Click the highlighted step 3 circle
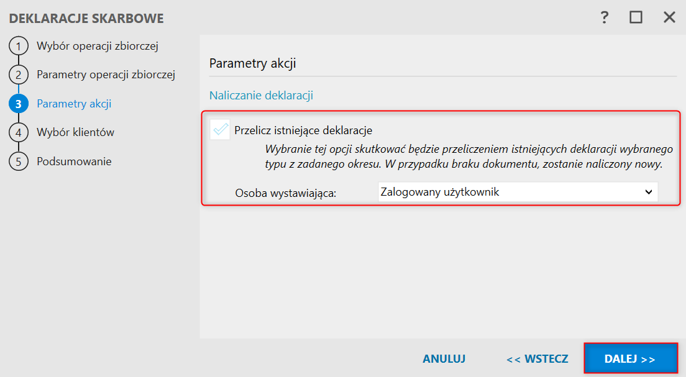686x377 pixels. pos(19,104)
